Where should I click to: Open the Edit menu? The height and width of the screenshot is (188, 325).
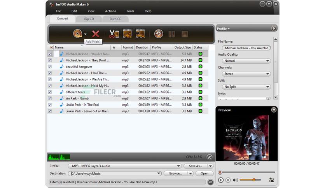coord(74,11)
